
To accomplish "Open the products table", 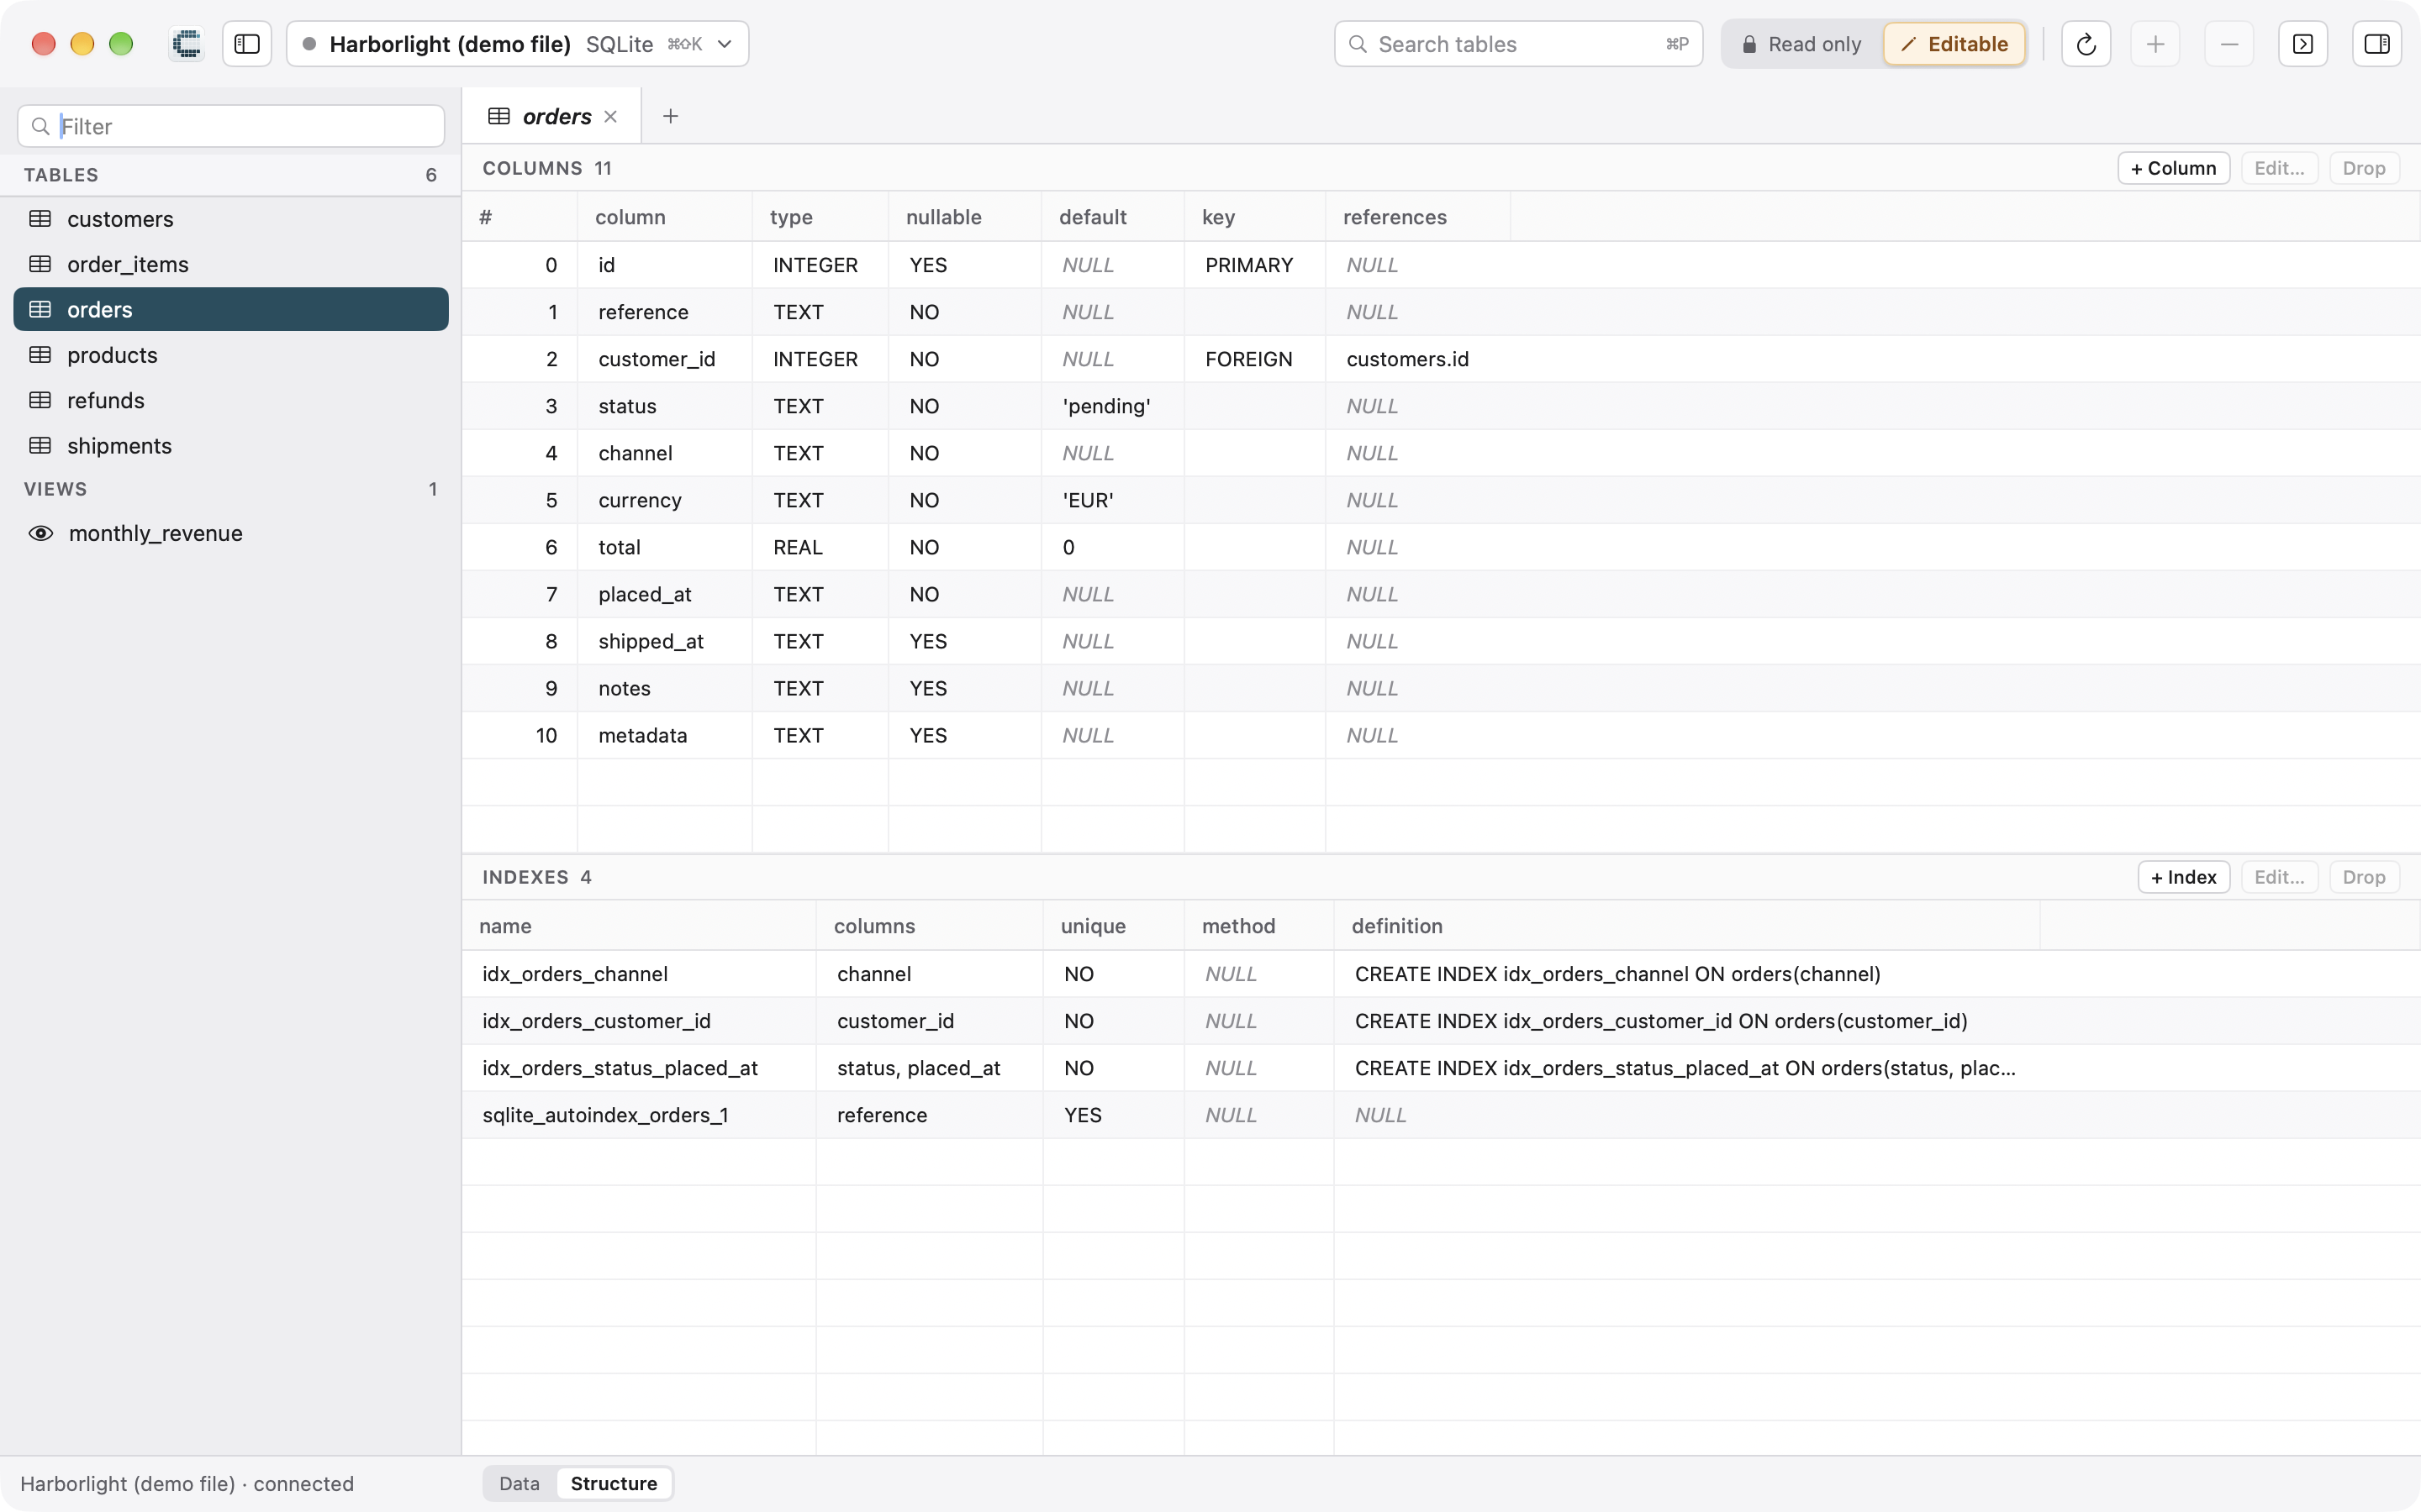I will [x=231, y=355].
